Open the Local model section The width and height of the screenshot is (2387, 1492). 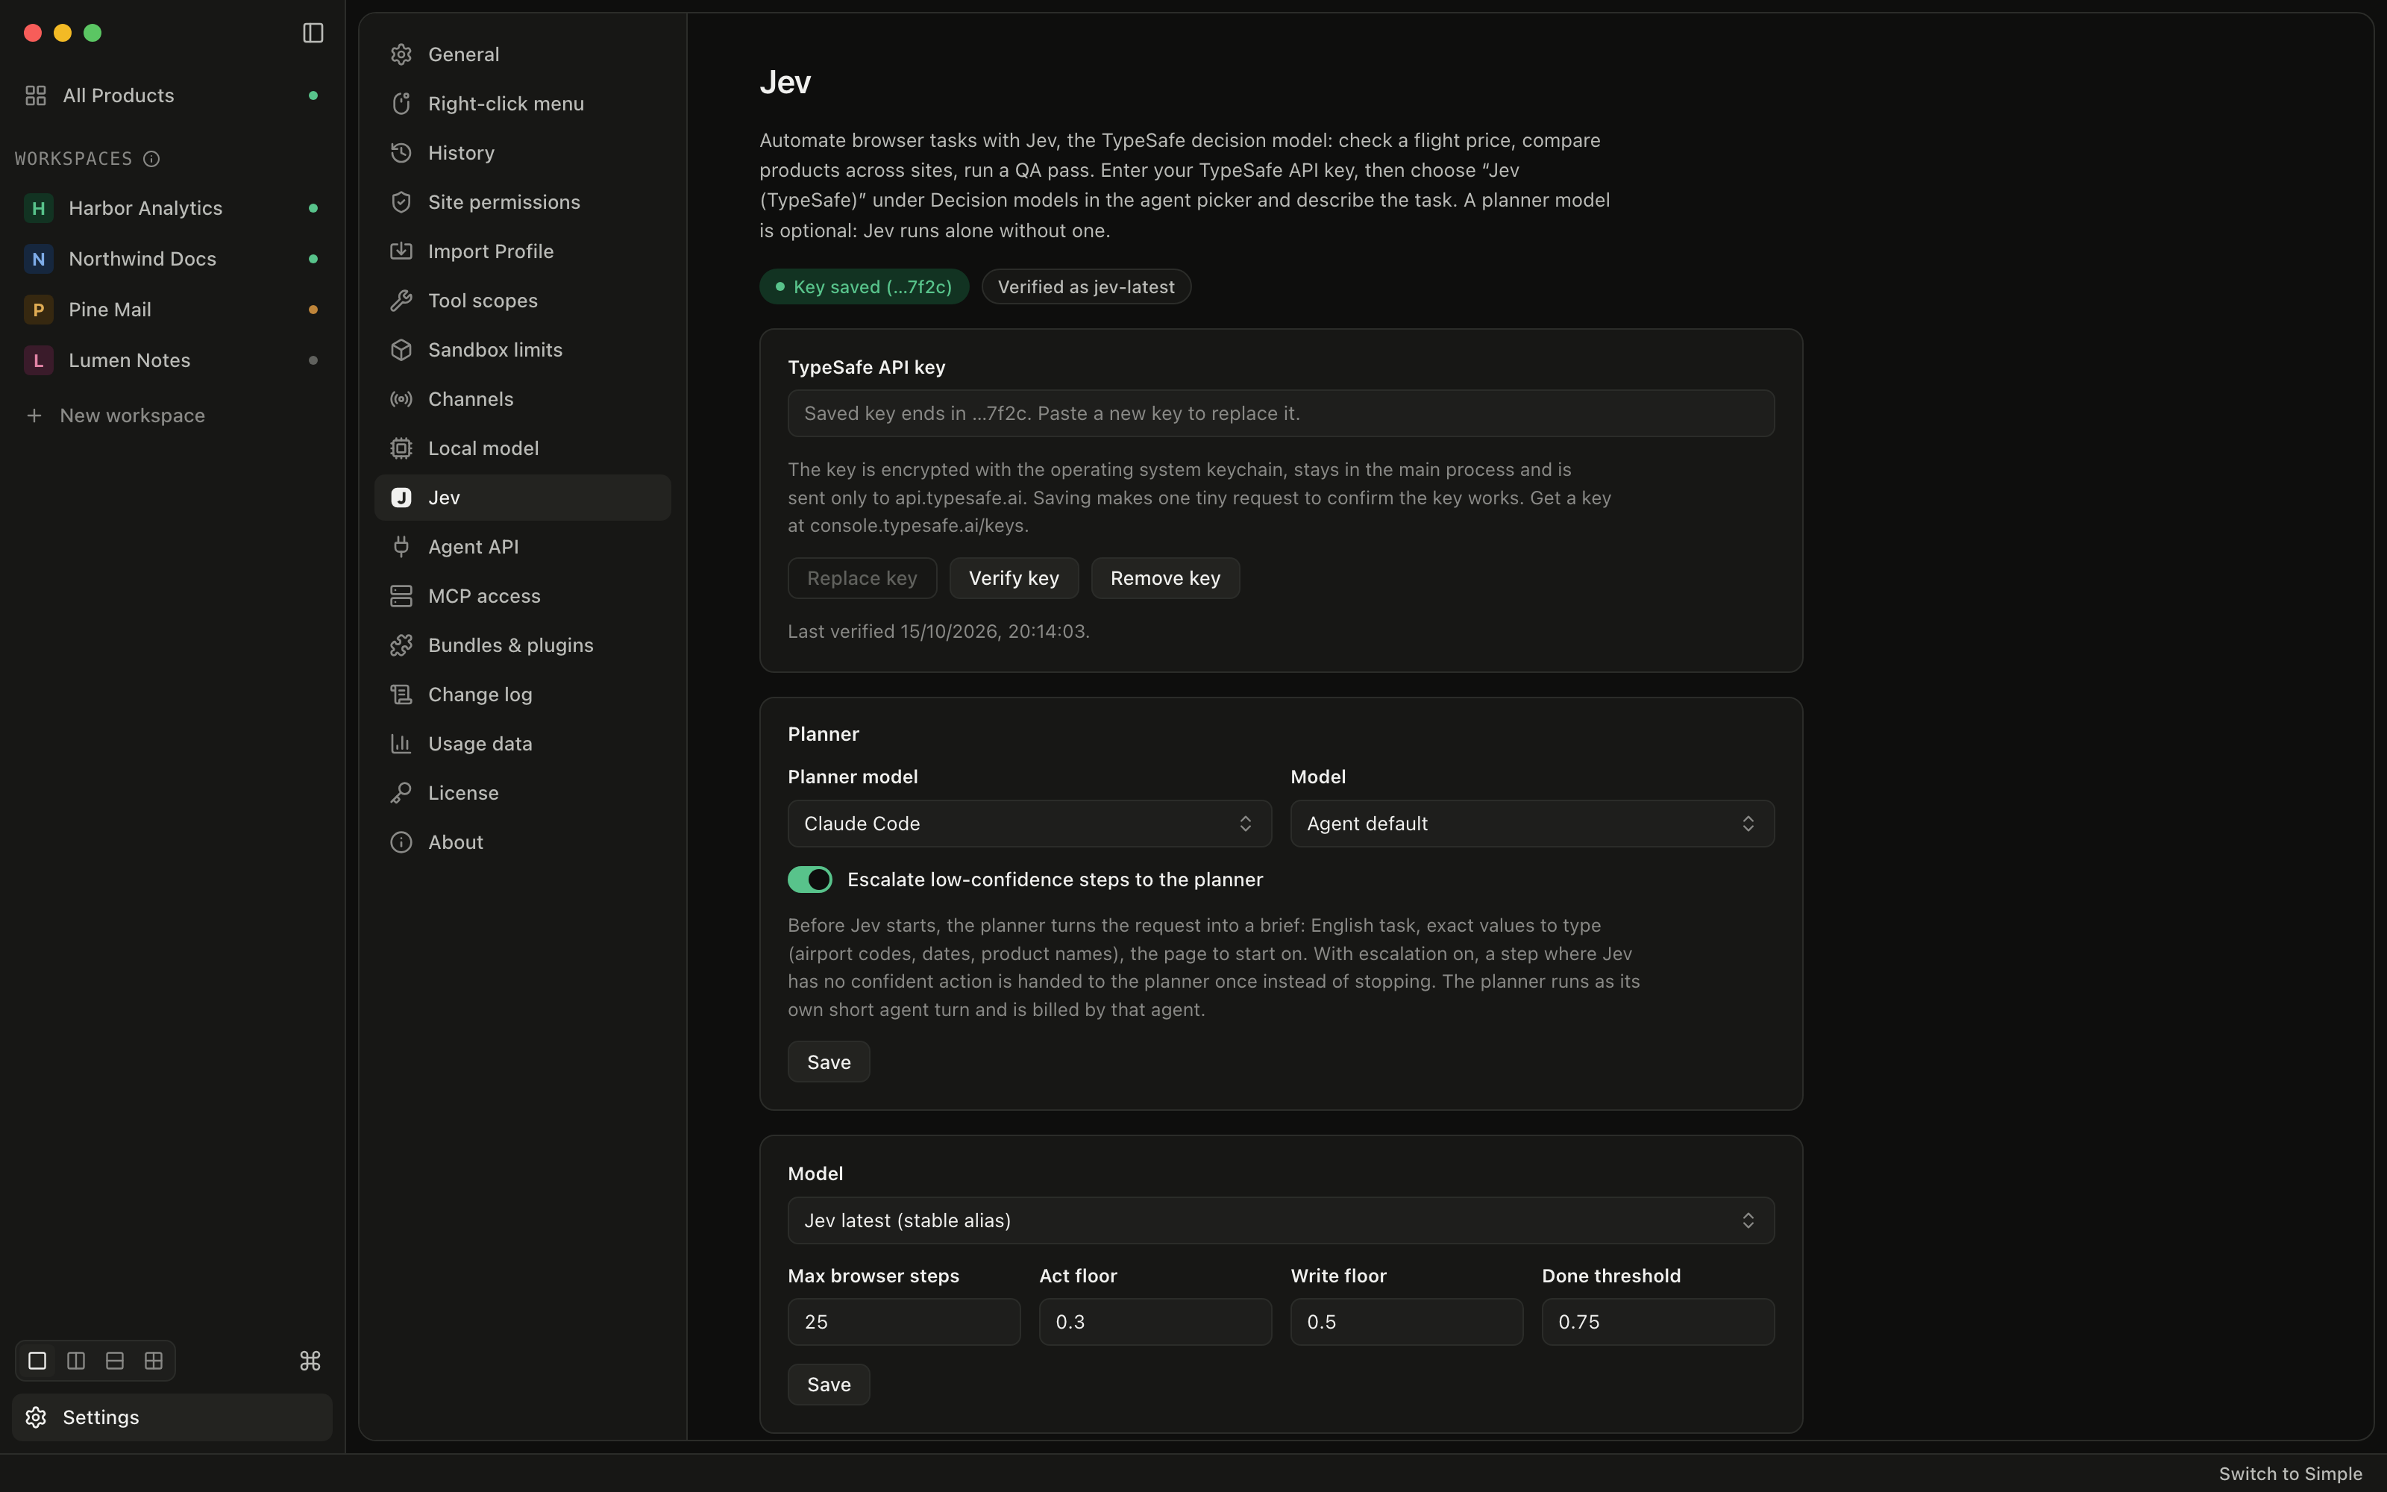point(523,448)
